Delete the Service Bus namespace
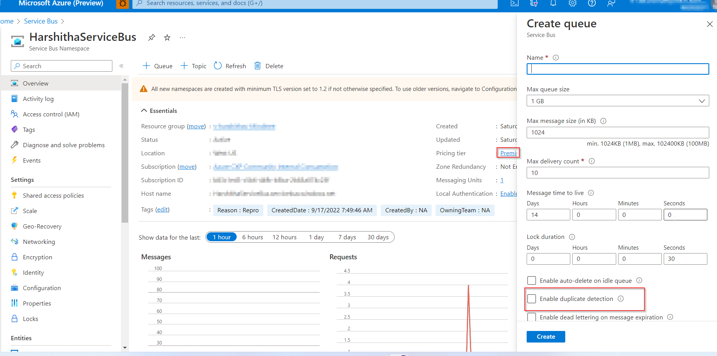The width and height of the screenshot is (717, 356). click(269, 66)
